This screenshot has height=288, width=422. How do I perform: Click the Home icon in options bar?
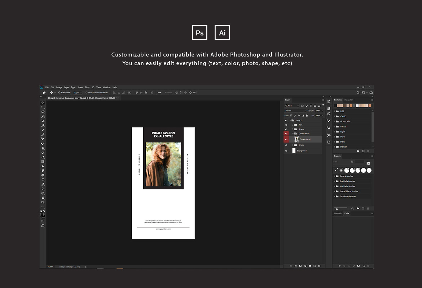[x=44, y=93]
